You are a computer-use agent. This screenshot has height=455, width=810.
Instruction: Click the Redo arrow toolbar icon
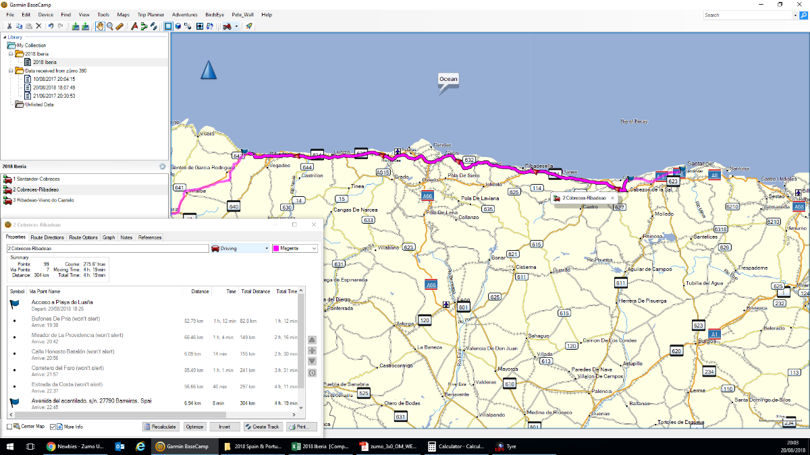coord(60,26)
